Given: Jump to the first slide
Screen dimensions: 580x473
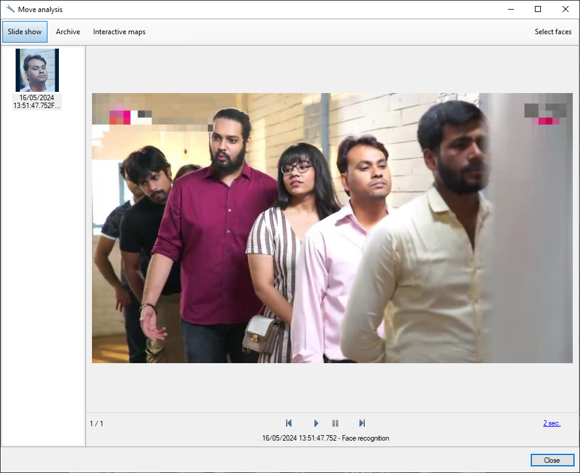Looking at the screenshot, I should click(x=289, y=423).
